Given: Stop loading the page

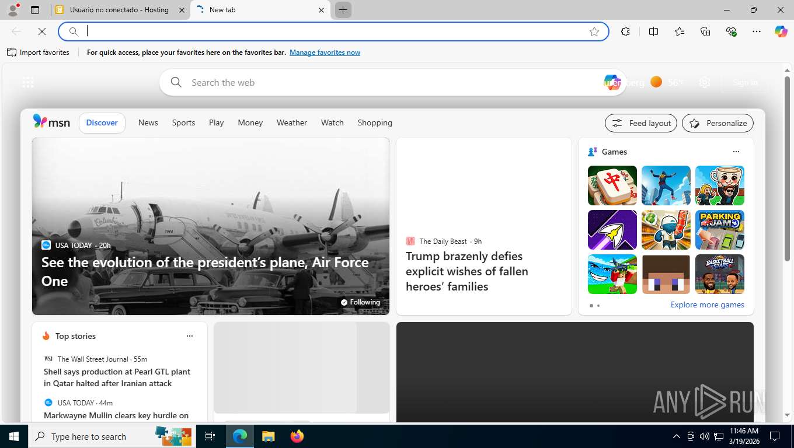Looking at the screenshot, I should pos(42,32).
